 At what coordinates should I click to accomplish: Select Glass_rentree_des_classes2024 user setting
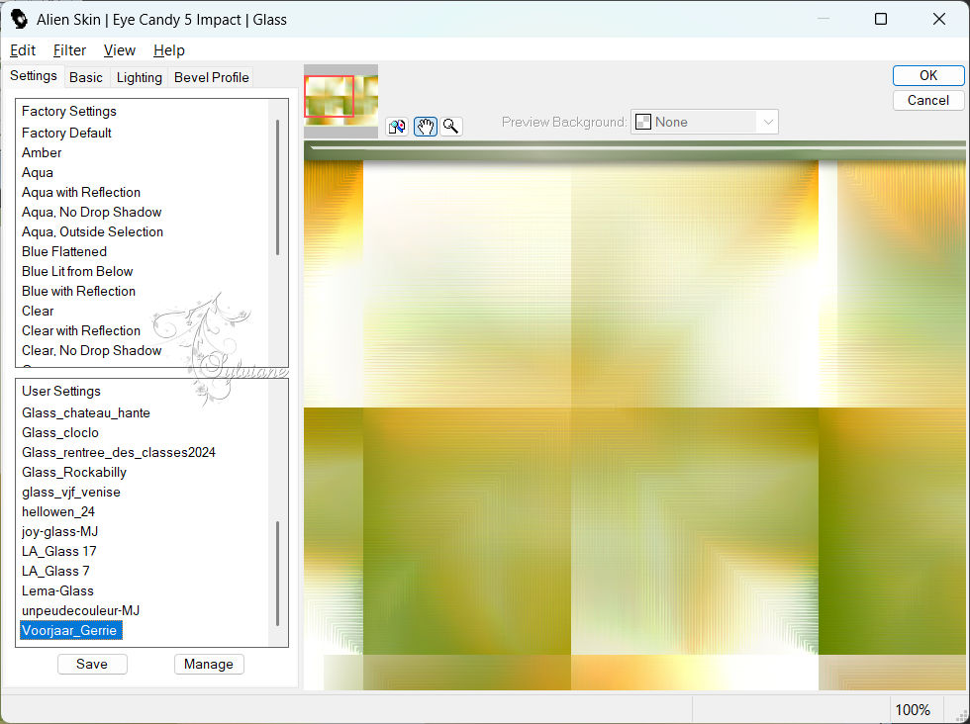[119, 453]
